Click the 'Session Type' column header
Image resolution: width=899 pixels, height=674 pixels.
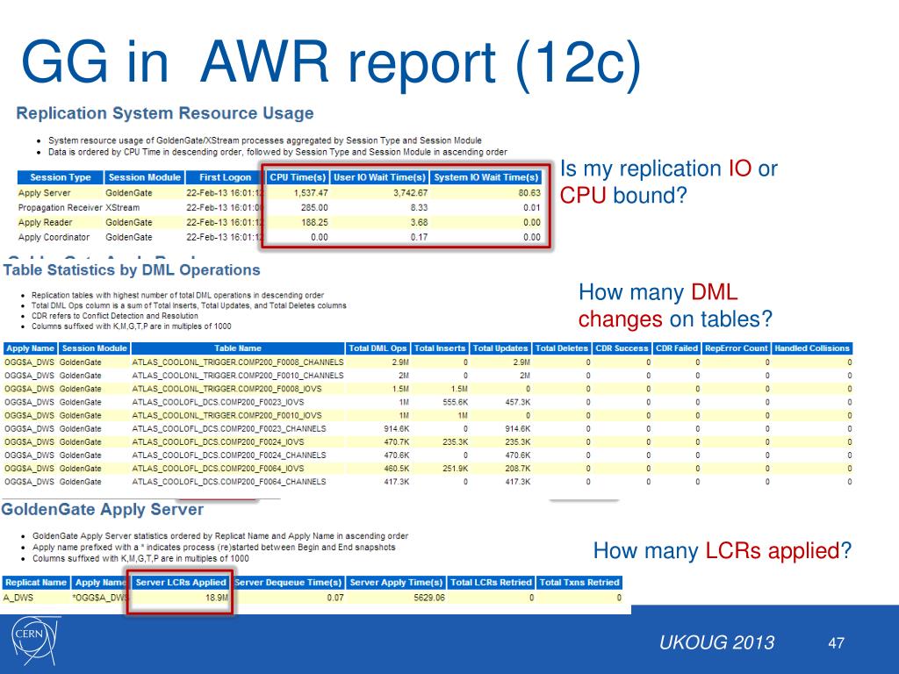pos(61,177)
